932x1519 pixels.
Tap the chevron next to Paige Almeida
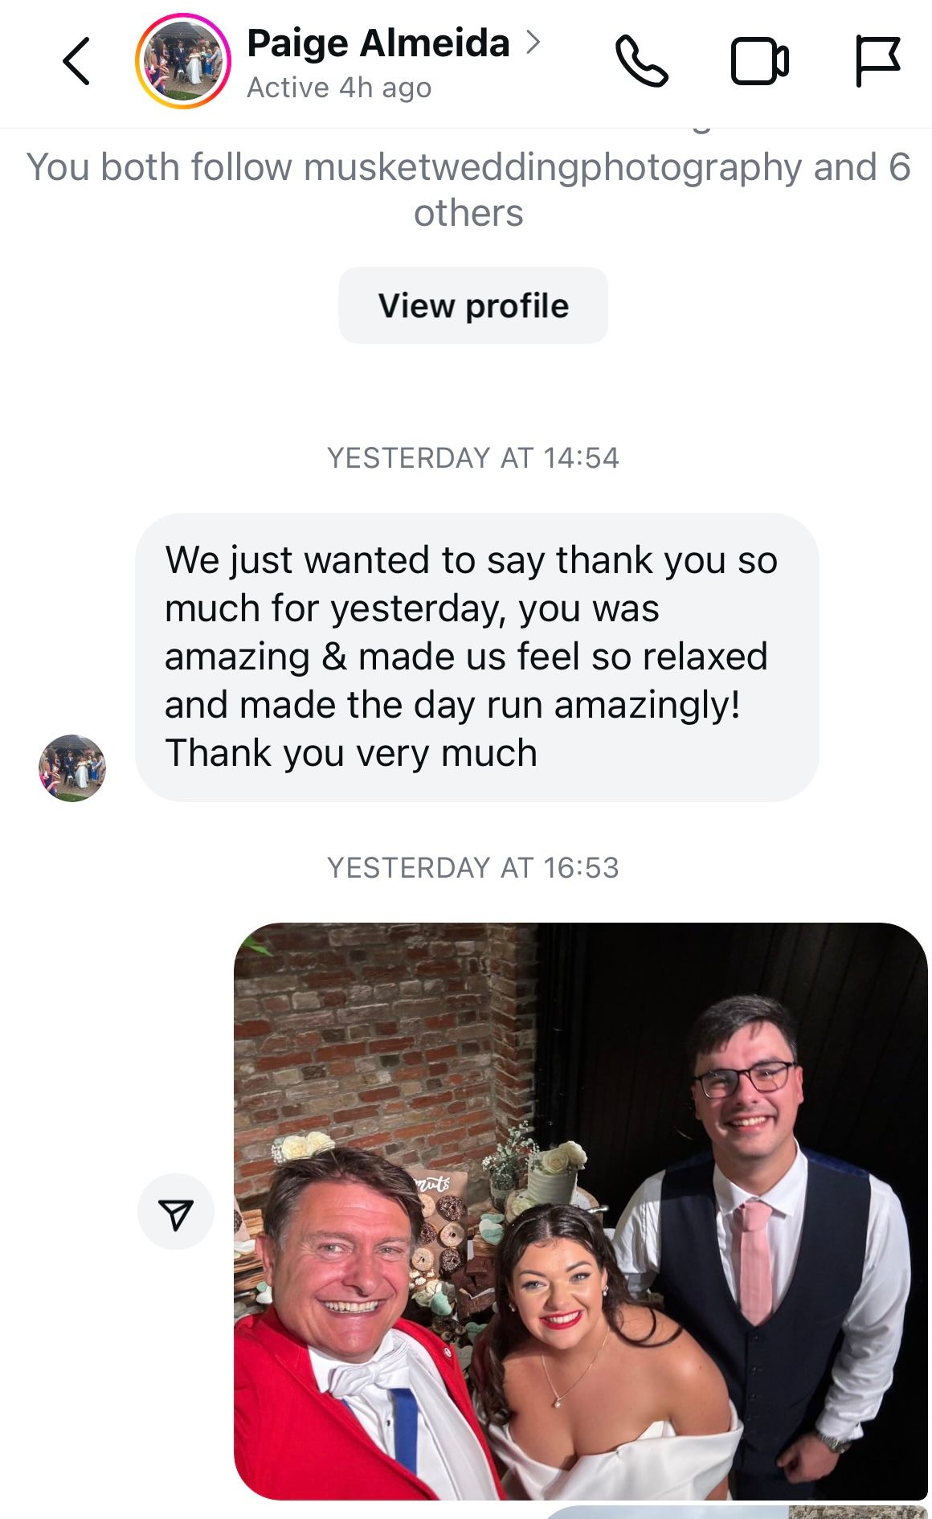pyautogui.click(x=532, y=43)
